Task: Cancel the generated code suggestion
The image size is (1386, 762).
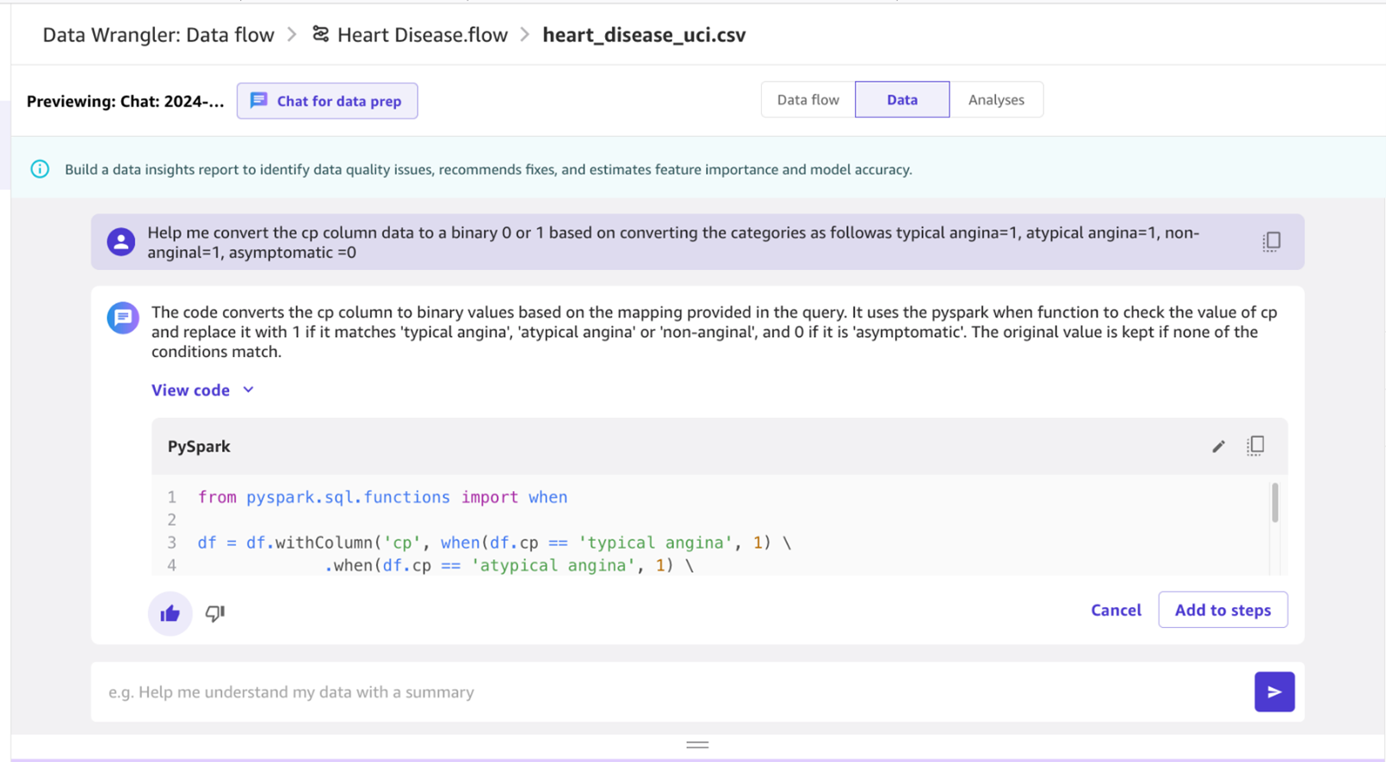Action: 1116,610
